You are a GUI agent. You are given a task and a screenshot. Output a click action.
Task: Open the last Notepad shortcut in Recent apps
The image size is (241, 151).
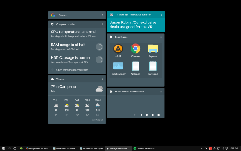[x=153, y=68]
